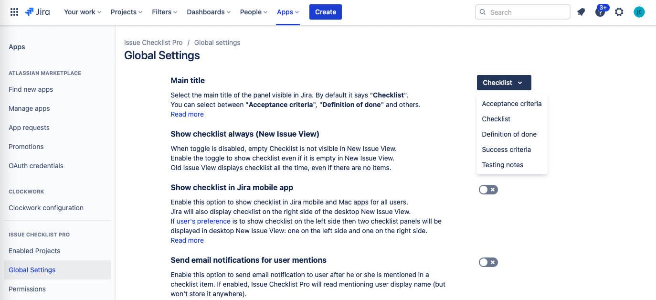Open the Filters menu
Viewport: 656px width, 300px height.
[x=165, y=12]
